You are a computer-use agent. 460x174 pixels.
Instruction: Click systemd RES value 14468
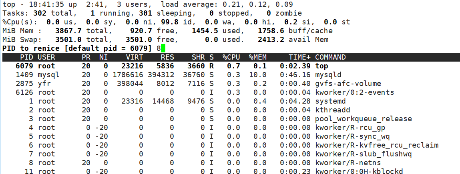163,101
